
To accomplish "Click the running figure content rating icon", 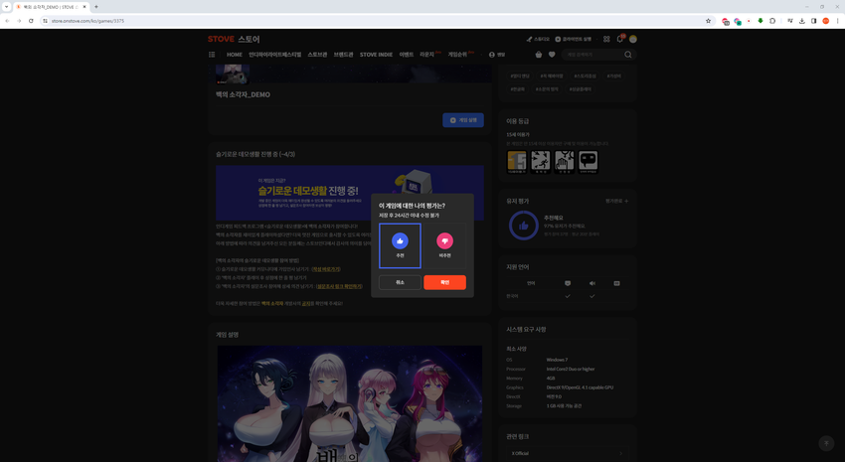I will (541, 162).
